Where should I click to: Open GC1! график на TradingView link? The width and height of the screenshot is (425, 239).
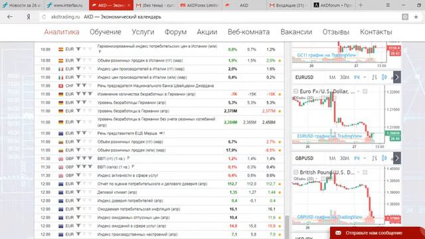pyautogui.click(x=327, y=55)
